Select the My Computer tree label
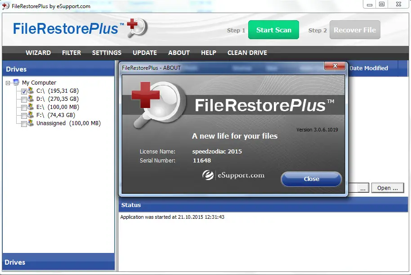 coord(39,83)
